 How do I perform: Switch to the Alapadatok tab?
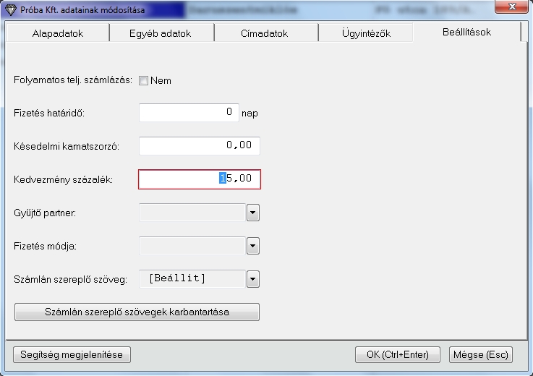(57, 33)
